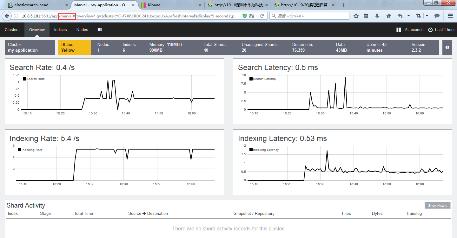Screen dimensions: 457x238
Task: Show shard activity history
Action: click(x=438, y=206)
